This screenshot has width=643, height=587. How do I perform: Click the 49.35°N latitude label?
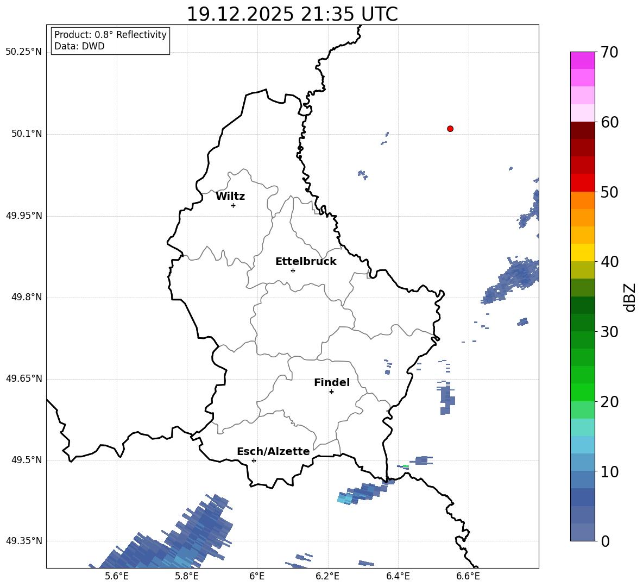click(24, 541)
